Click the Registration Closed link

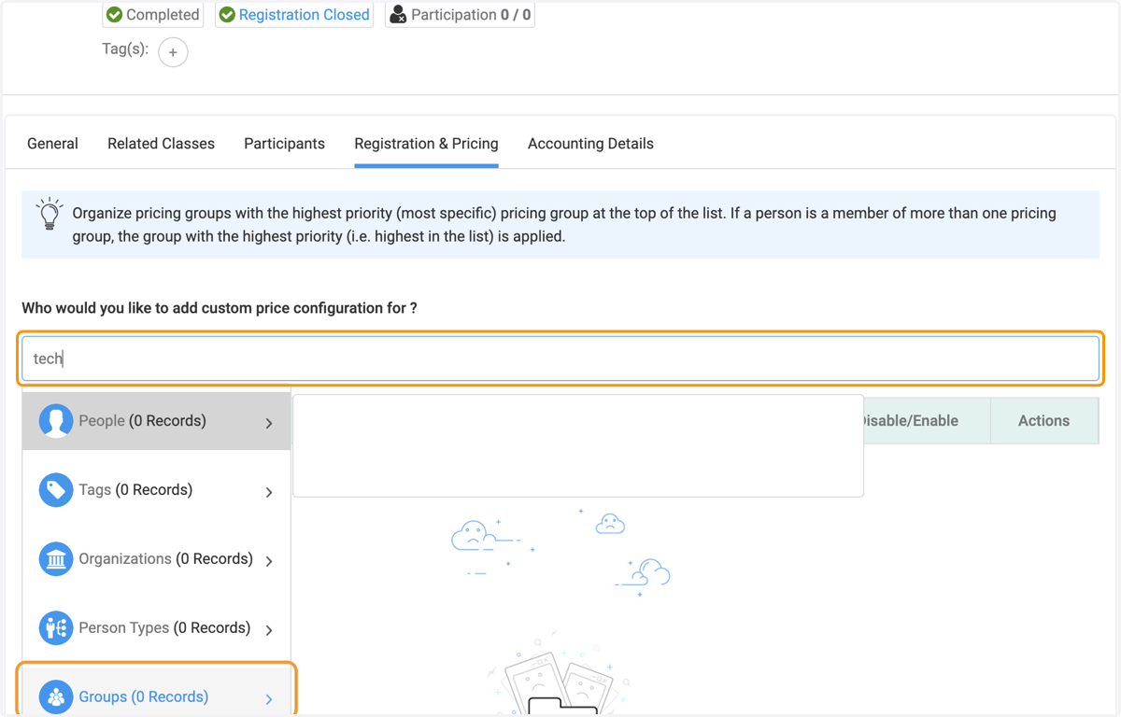tap(304, 15)
